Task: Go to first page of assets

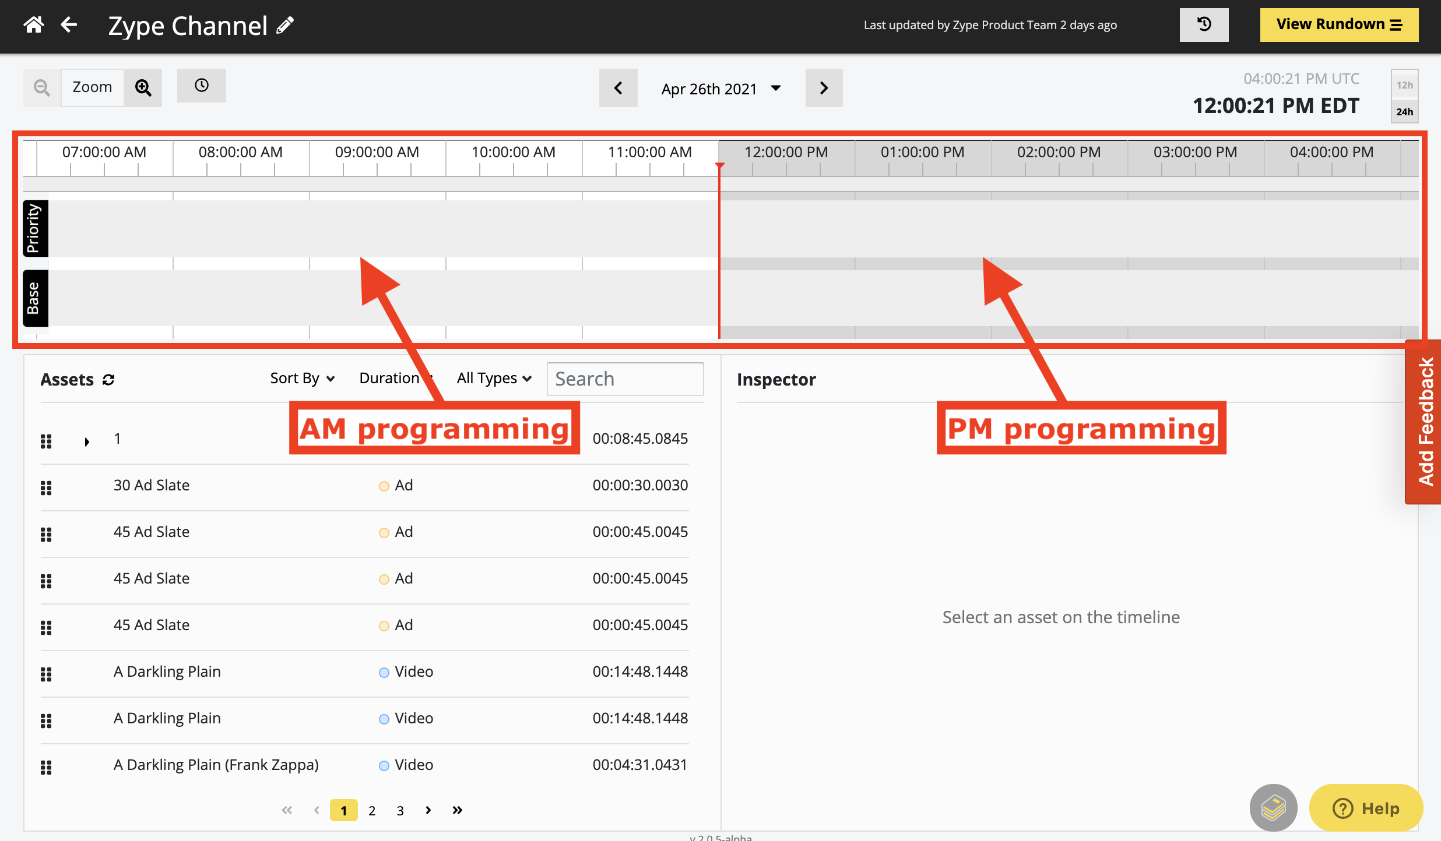Action: coord(287,810)
